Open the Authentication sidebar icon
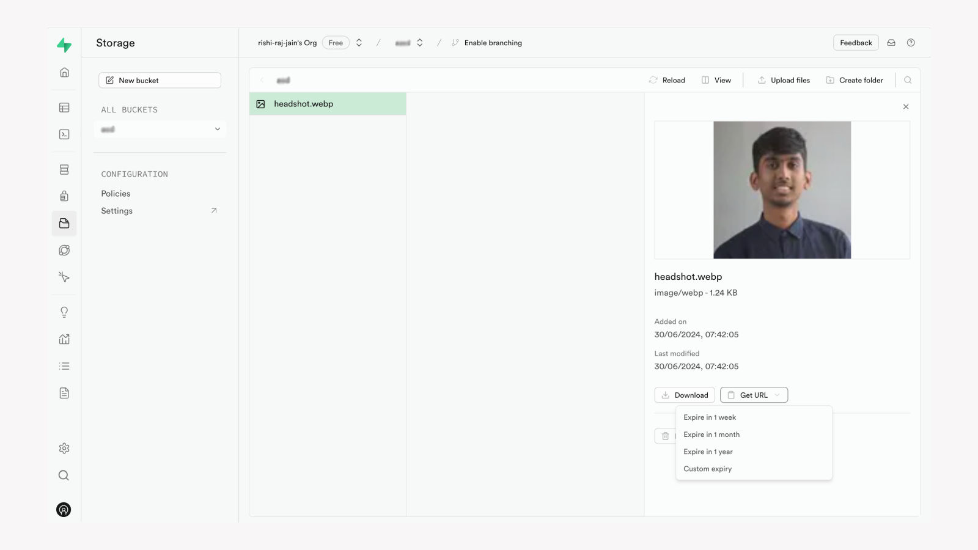 tap(64, 195)
